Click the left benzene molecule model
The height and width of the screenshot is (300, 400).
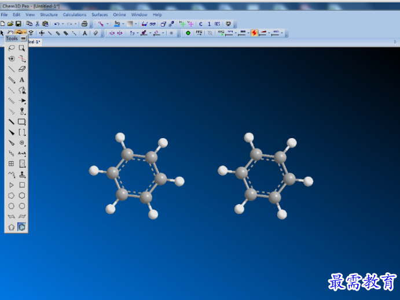[137, 176]
